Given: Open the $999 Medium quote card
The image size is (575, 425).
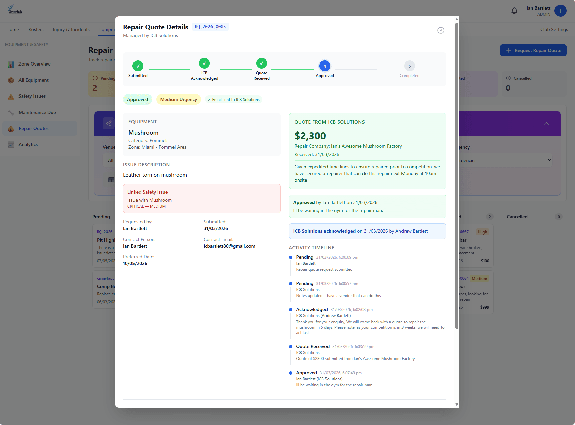Looking at the screenshot, I should pos(476,292).
